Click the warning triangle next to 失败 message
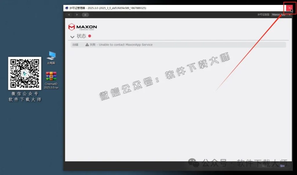 point(88,45)
